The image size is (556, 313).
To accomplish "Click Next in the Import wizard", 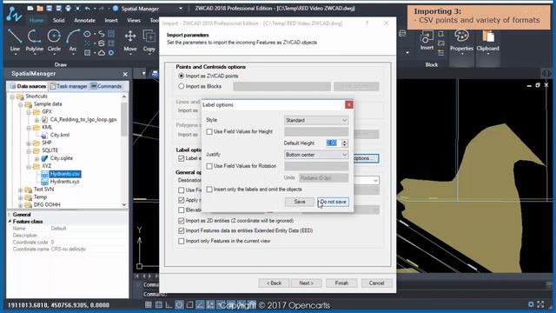I will click(306, 283).
